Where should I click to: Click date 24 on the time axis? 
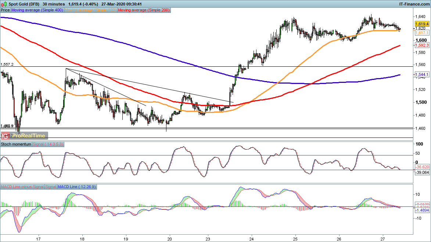coord(251,239)
